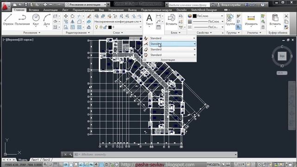297x167 pixels.
Task: Expand the Рисование panel
Action: coord(32,33)
